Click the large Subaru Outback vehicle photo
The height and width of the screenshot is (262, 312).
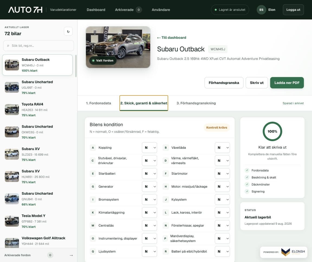tap(118, 47)
